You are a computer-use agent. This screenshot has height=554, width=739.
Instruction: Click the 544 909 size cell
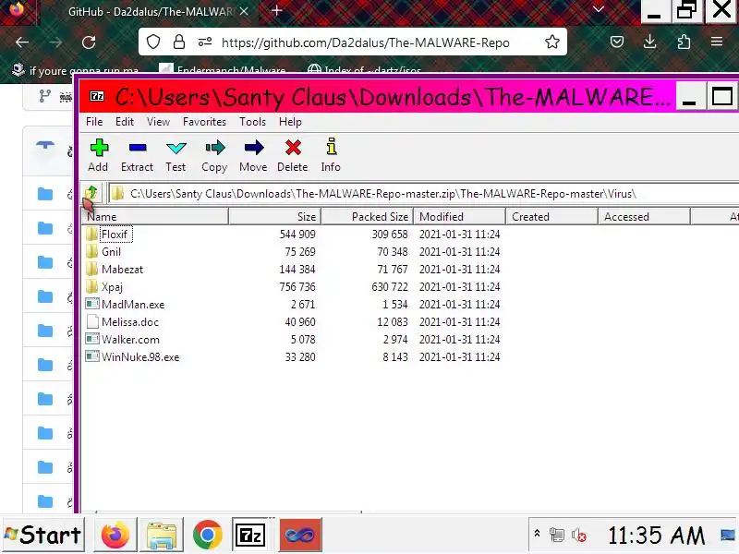click(x=297, y=235)
